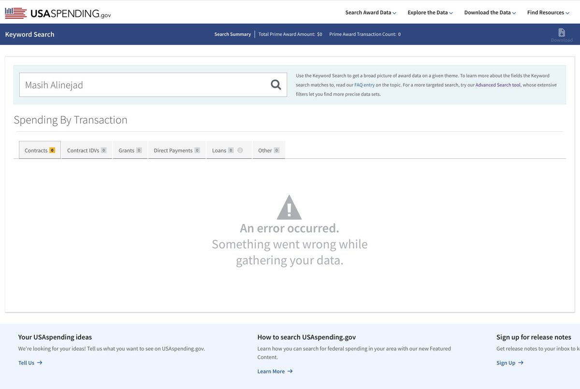Click How to search USAspending.gov heading
This screenshot has width=580, height=389.
[306, 337]
